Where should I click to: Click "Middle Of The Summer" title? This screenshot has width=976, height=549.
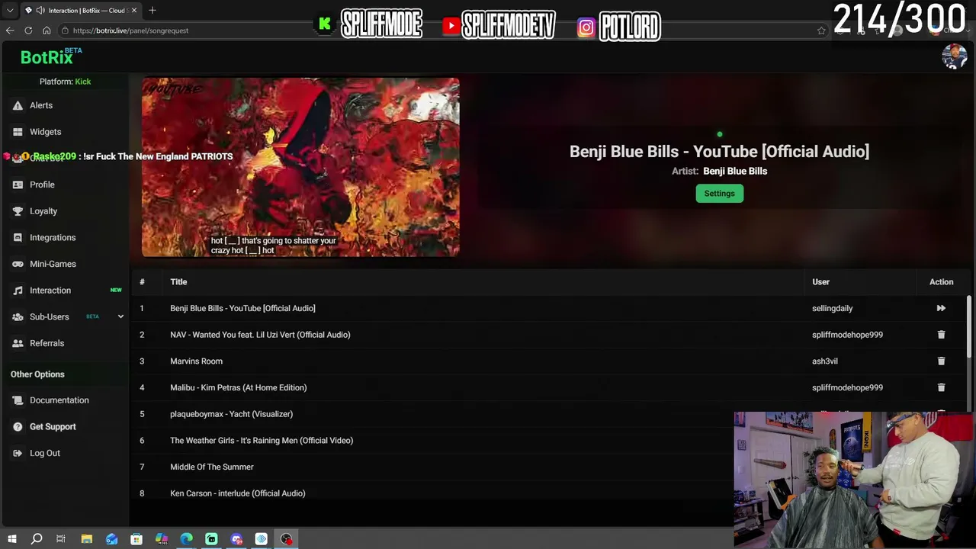[x=212, y=467]
